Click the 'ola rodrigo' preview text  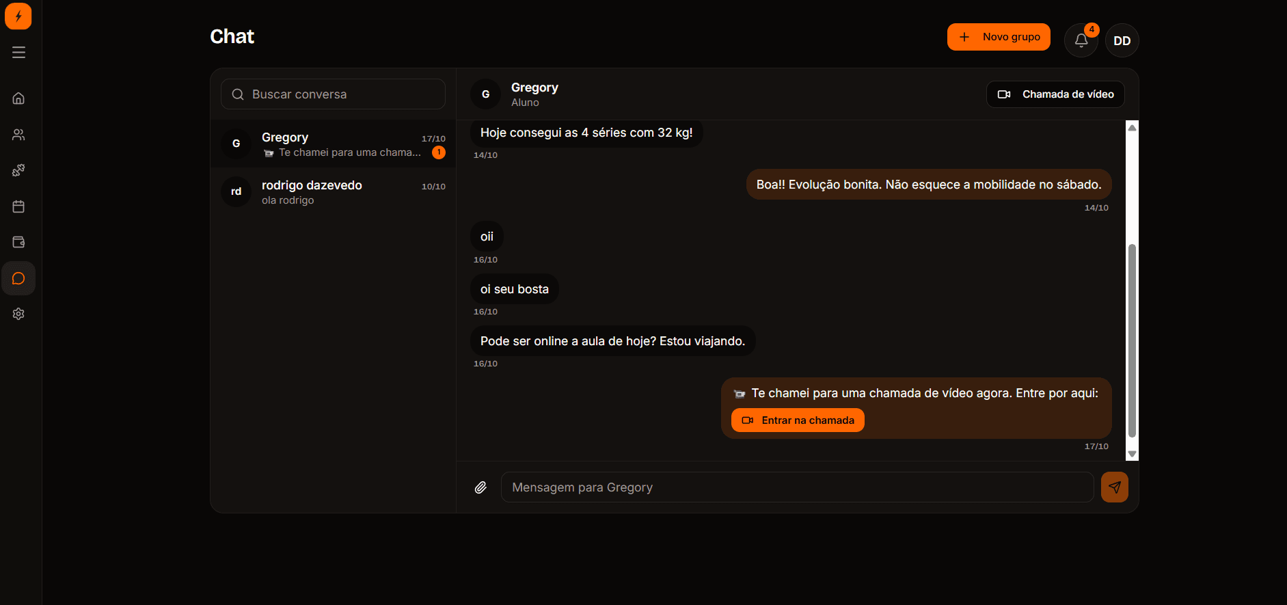click(288, 200)
